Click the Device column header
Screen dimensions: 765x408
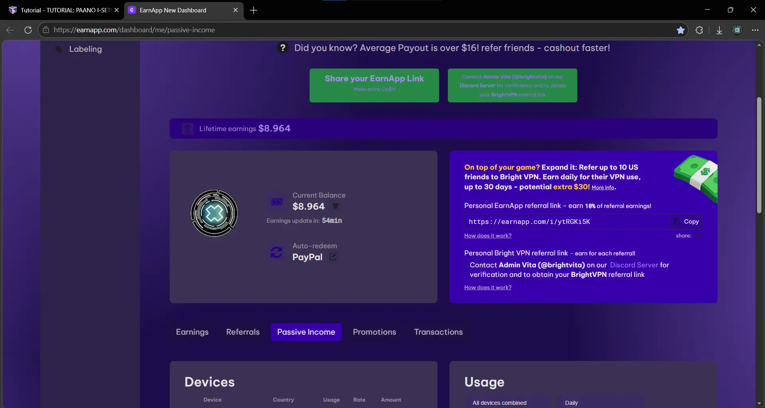212,400
